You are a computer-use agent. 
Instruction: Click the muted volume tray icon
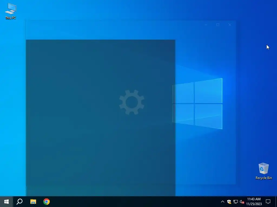coord(242,202)
